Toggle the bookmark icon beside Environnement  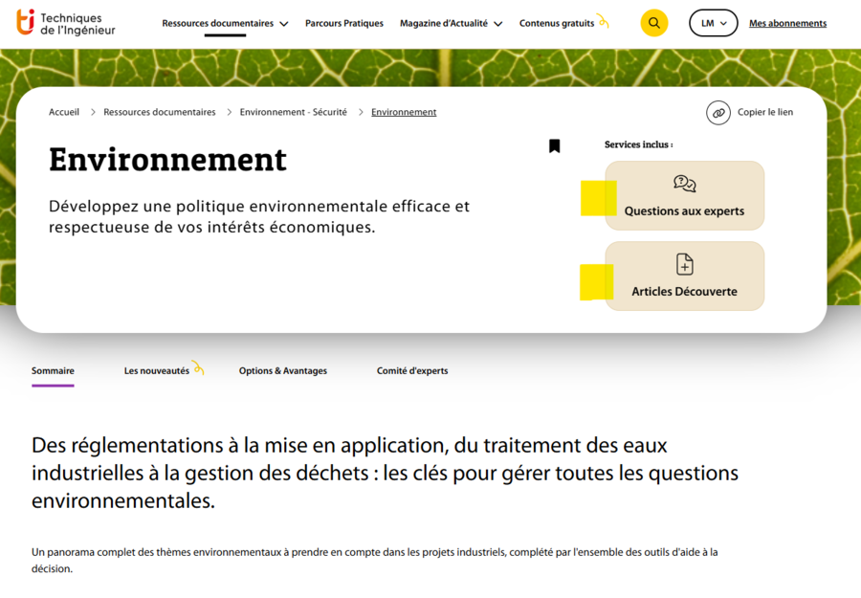point(554,146)
